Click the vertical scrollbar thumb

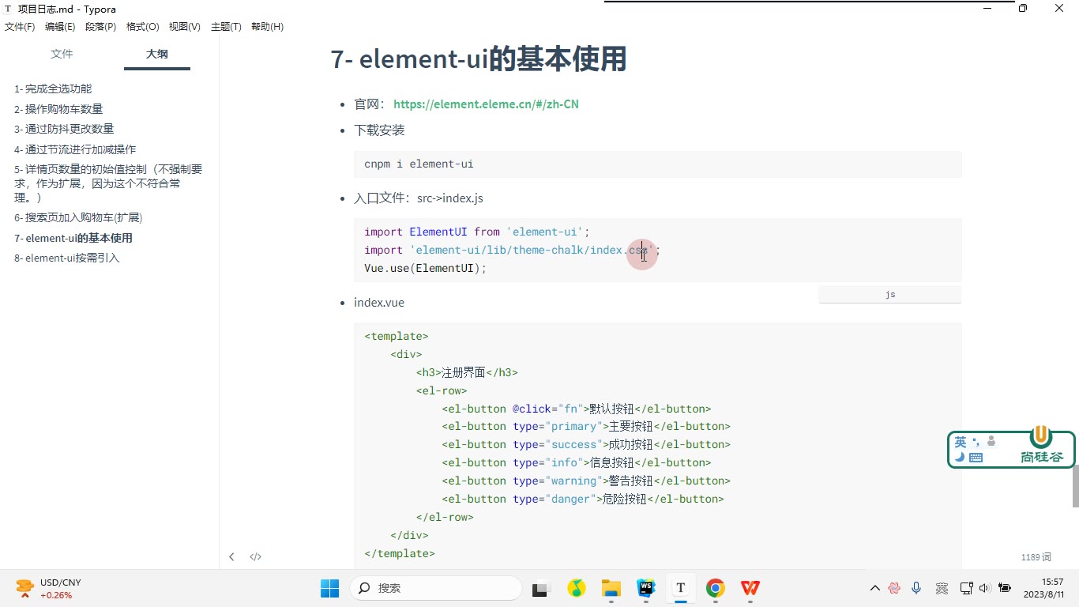coord(1075,486)
